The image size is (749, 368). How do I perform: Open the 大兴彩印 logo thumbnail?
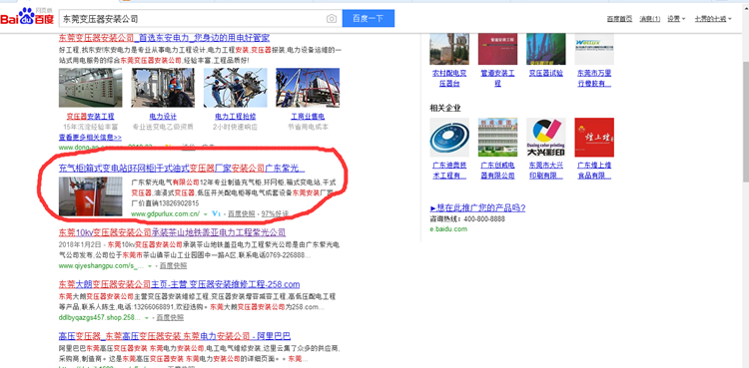[x=546, y=138]
